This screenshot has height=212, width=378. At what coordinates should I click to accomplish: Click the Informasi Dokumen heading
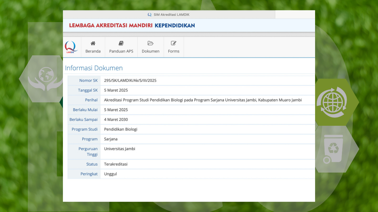point(94,68)
